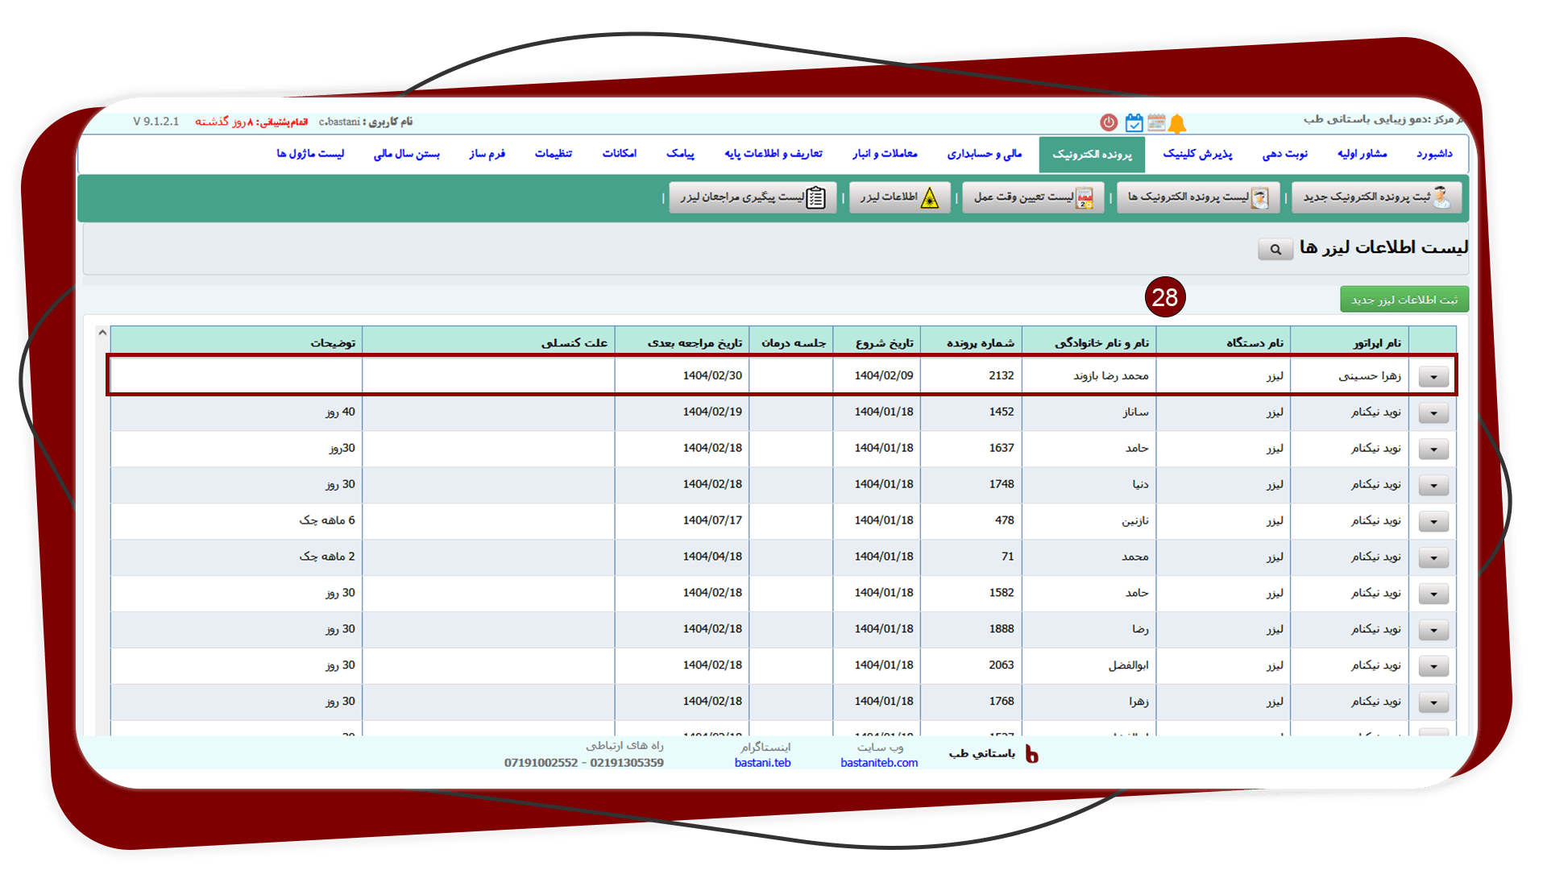This screenshot has height=870, width=1547.
Task: Sort by تاریخ شروع column header
Action: click(x=877, y=343)
